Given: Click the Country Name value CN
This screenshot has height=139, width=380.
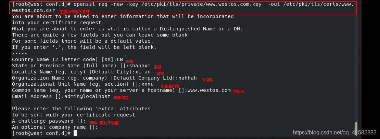Looking at the screenshot, I should 119,59.
